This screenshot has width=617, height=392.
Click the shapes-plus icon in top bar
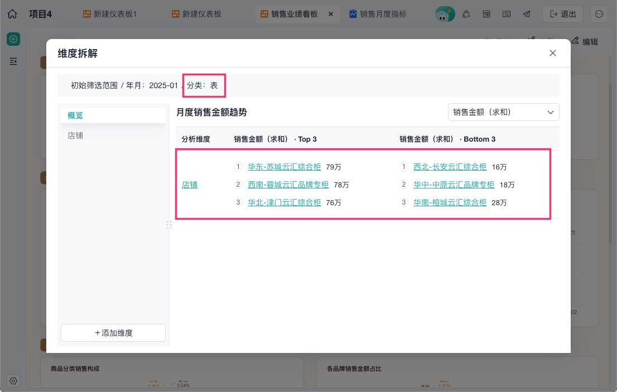click(466, 14)
